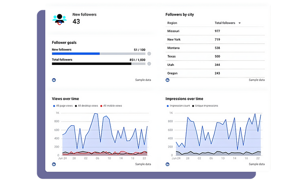
Task: Click the 51 / 100 goal value
Action: coord(139,50)
